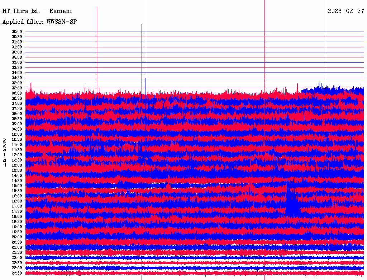The image size is (367, 280).
Task: Select the "15:00" time label
Action: pyautogui.click(x=17, y=186)
